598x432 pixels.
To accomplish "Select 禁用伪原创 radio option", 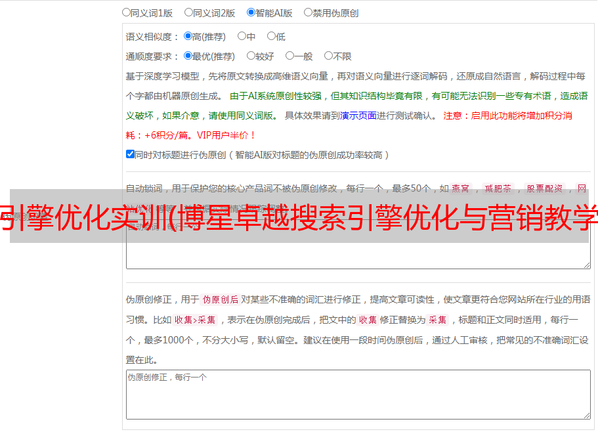I will (308, 12).
